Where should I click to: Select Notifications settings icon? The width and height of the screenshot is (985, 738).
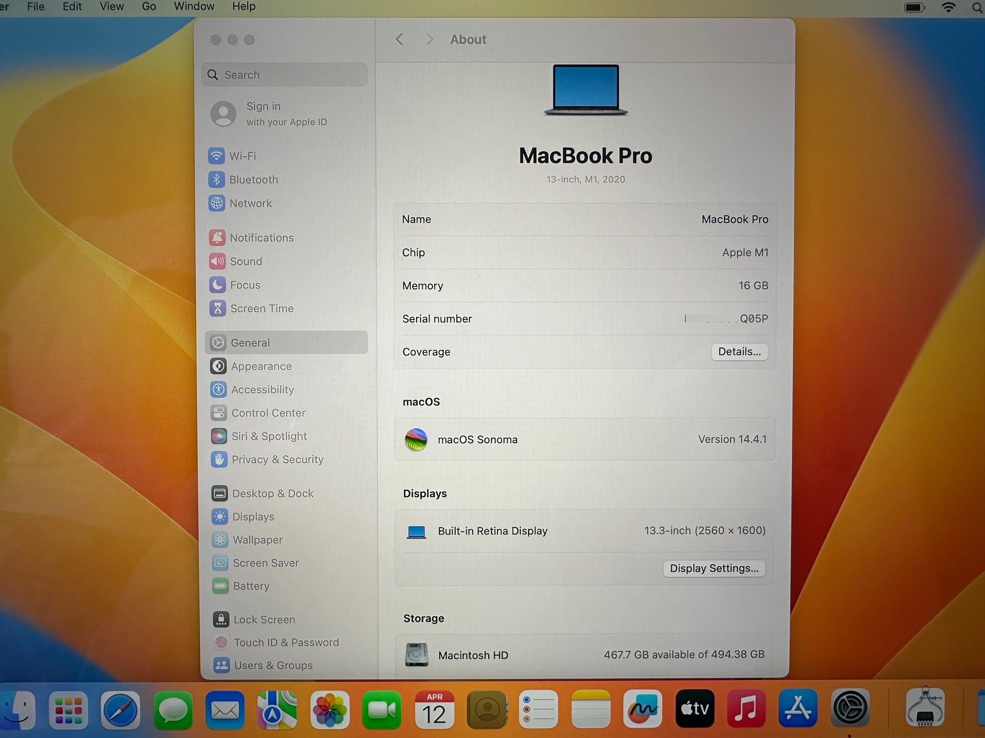pyautogui.click(x=218, y=237)
